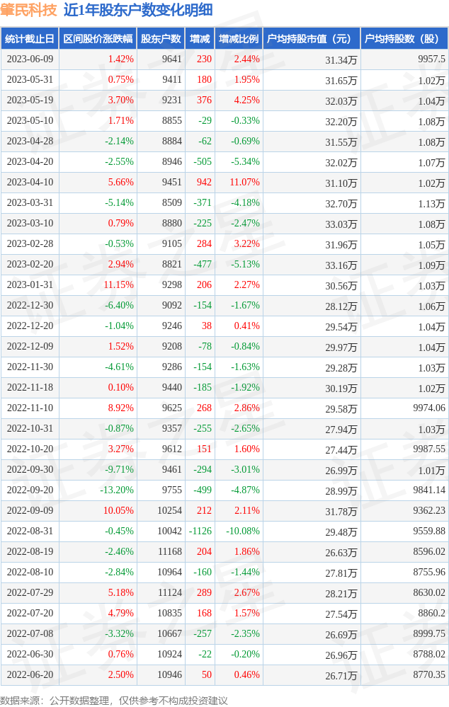The image size is (449, 707).
Task: Click the 33.16万 holding value cell
Action: click(x=341, y=265)
